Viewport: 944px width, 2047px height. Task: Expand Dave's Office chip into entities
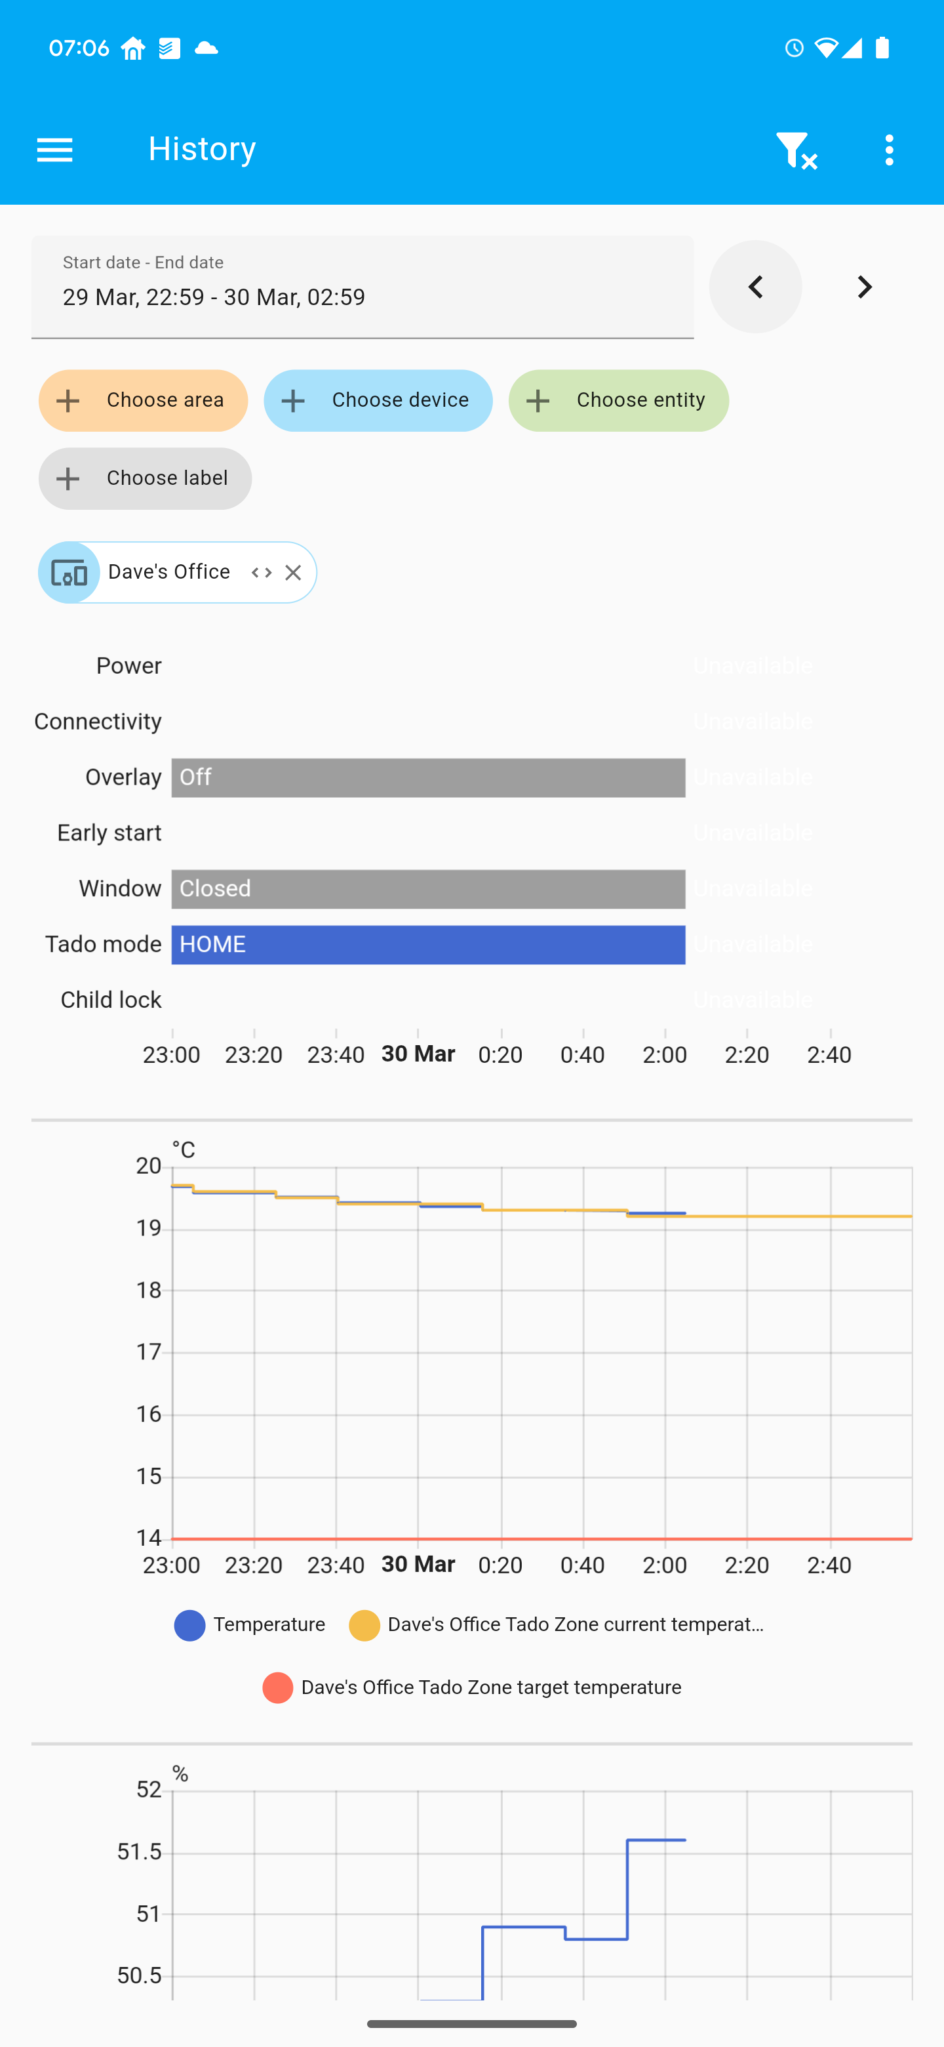coord(261,573)
